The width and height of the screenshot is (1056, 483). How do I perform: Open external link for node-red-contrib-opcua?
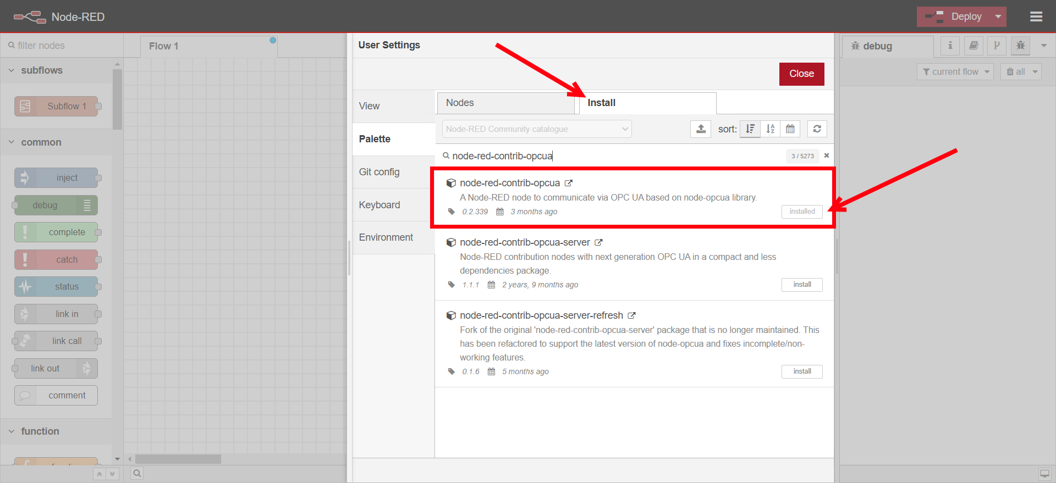point(569,183)
